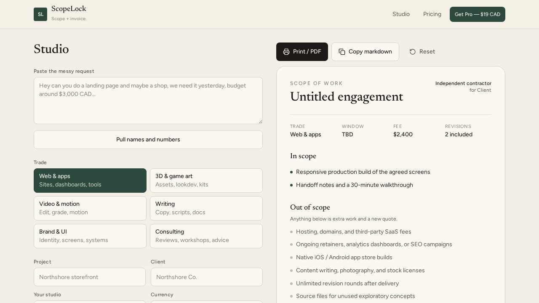Viewport: 539px width, 303px height.
Task: Click the copy icon beside Copy markdown
Action: (x=342, y=52)
